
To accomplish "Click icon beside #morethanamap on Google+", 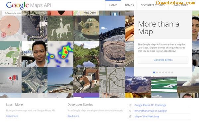I will point(130,111).
